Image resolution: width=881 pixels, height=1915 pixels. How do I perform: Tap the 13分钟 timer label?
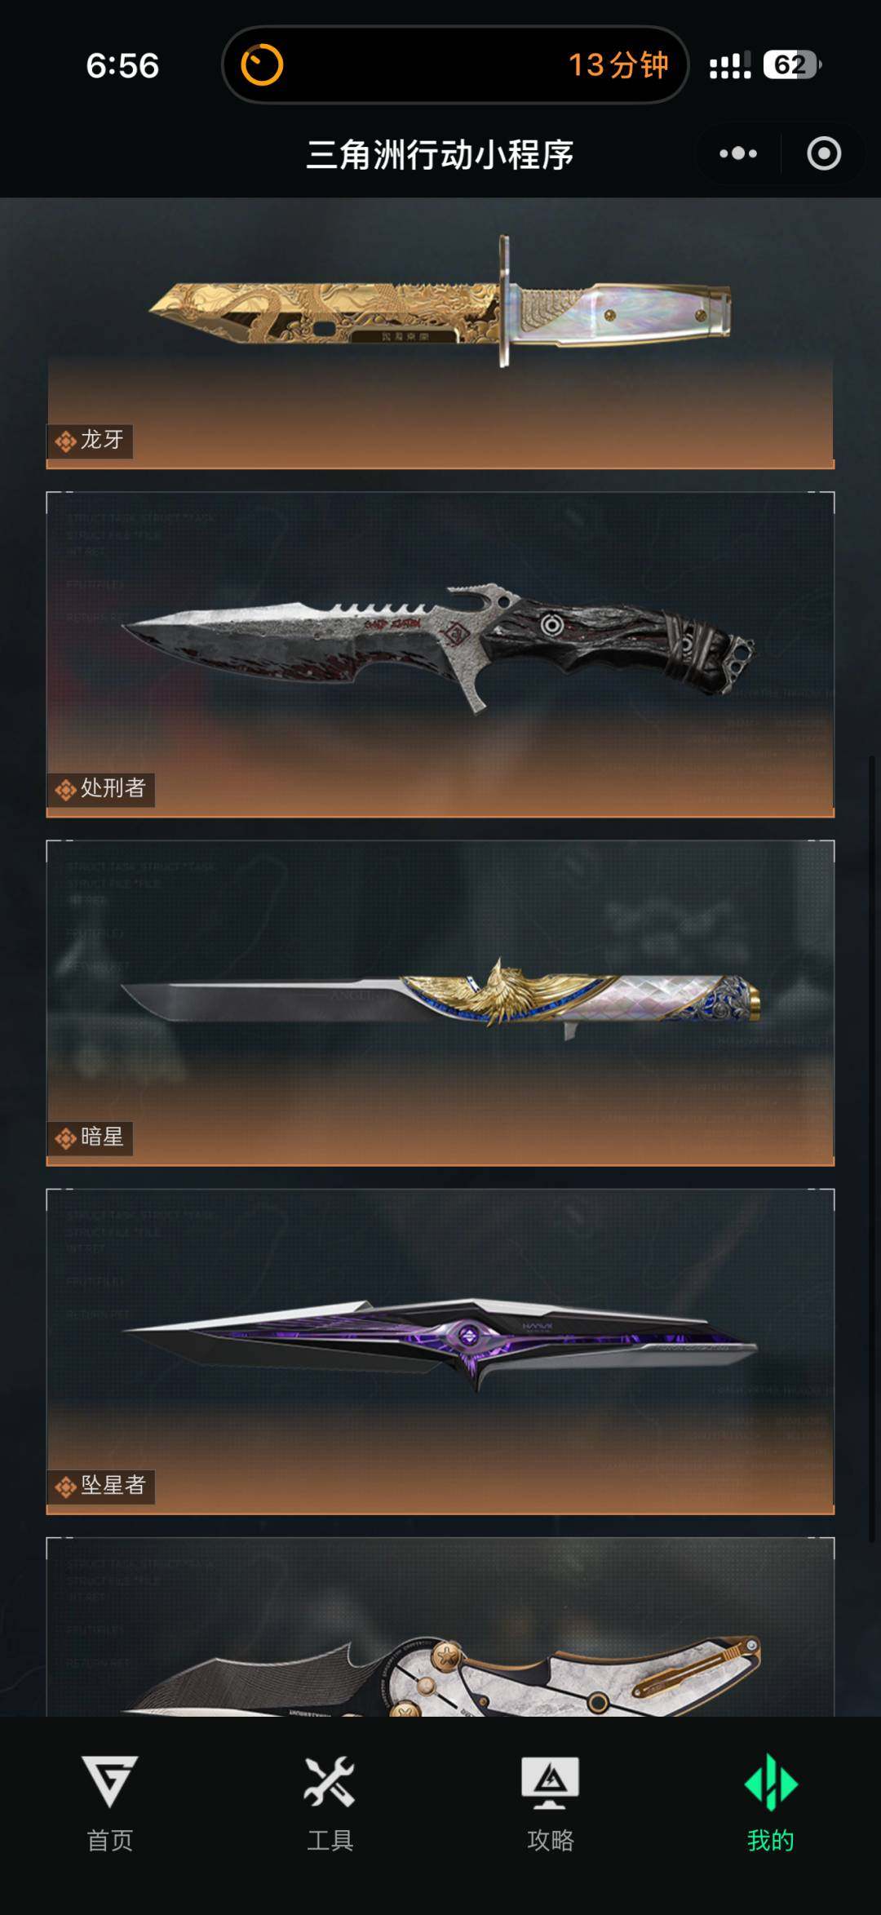[x=618, y=65]
